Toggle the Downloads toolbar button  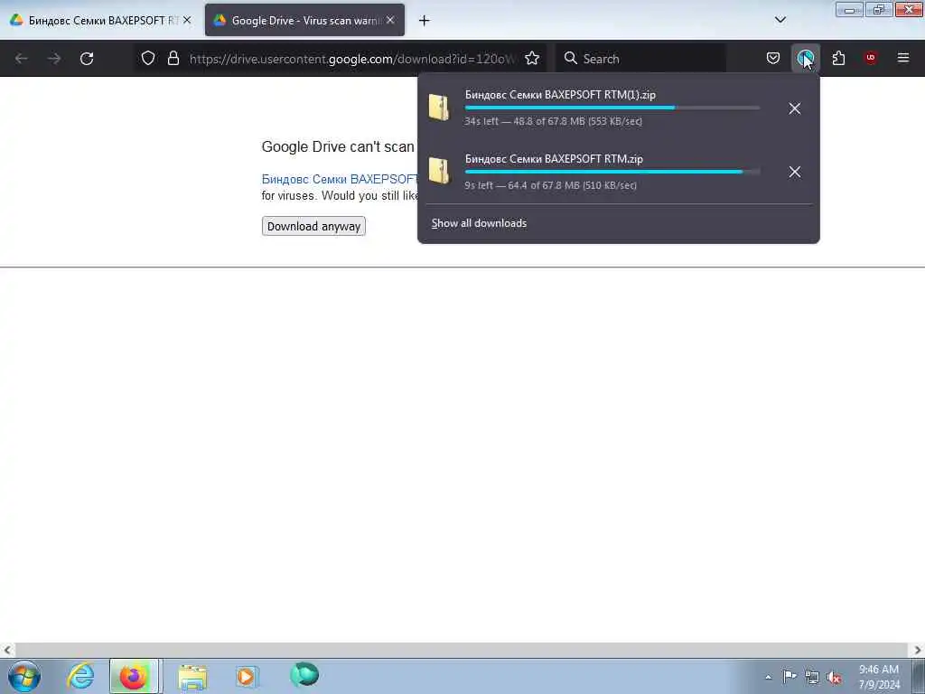pos(805,58)
